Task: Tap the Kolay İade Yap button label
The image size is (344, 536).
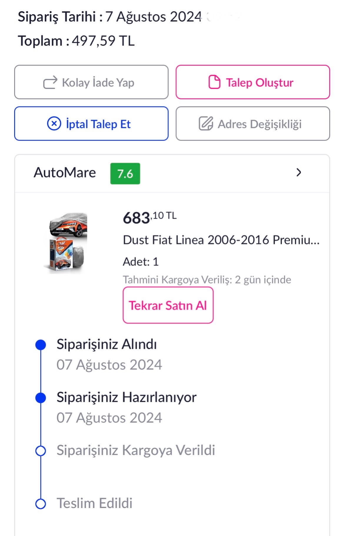Action: [98, 83]
